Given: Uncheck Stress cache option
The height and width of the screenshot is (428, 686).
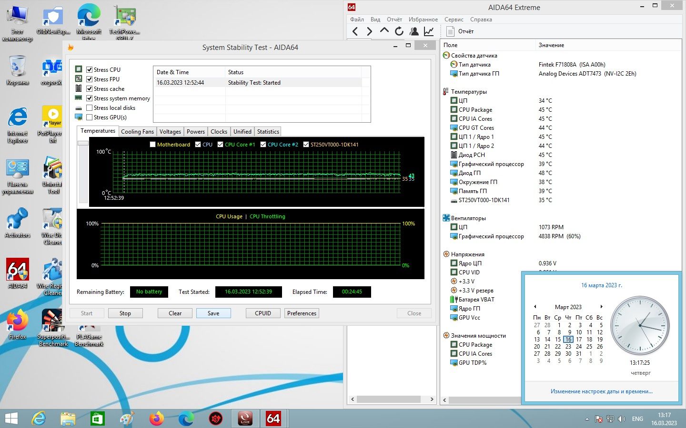Looking at the screenshot, I should coord(89,88).
